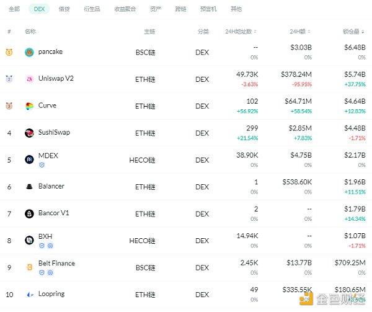Viewport: 372px width, 312px height.
Task: Open the Loopring project name link
Action: coord(51,293)
